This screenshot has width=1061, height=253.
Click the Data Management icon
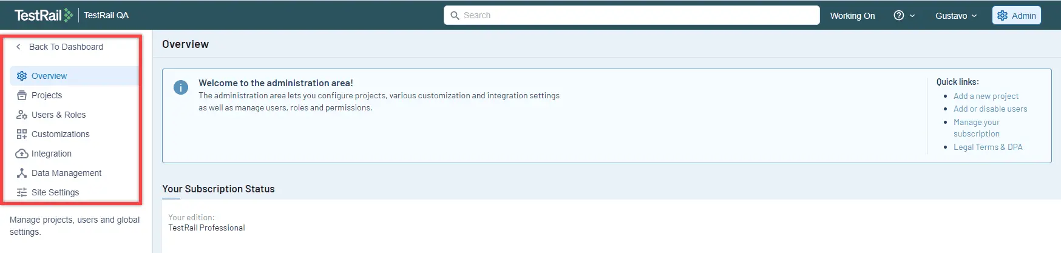pyautogui.click(x=22, y=173)
